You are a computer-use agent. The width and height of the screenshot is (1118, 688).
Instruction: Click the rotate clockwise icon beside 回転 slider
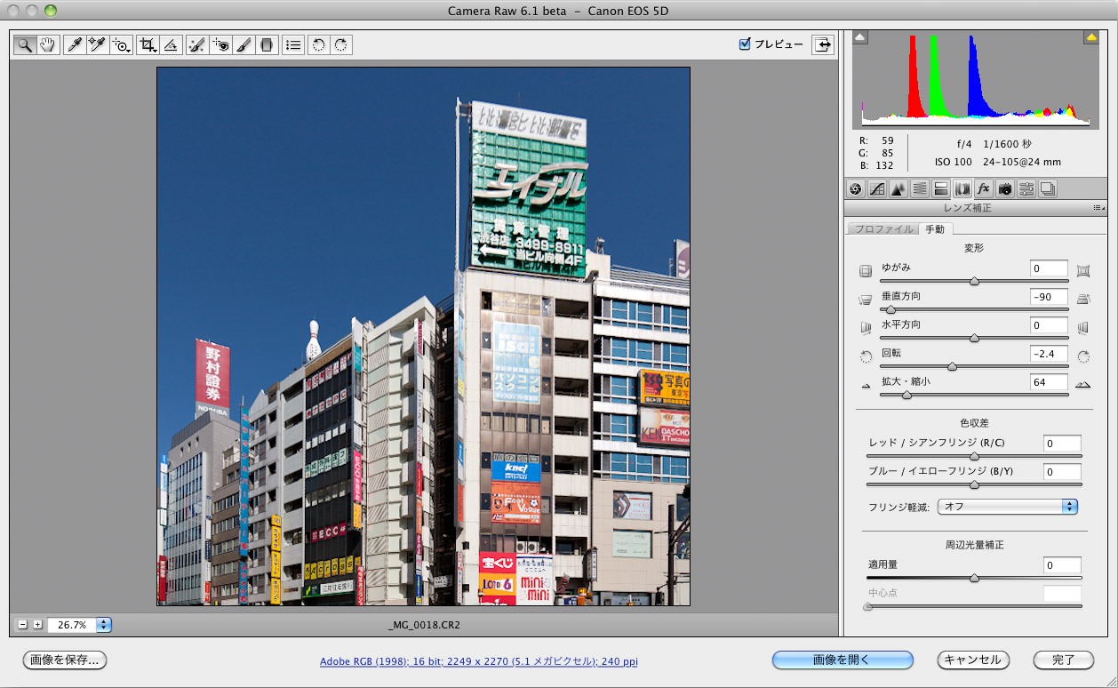click(x=1083, y=357)
